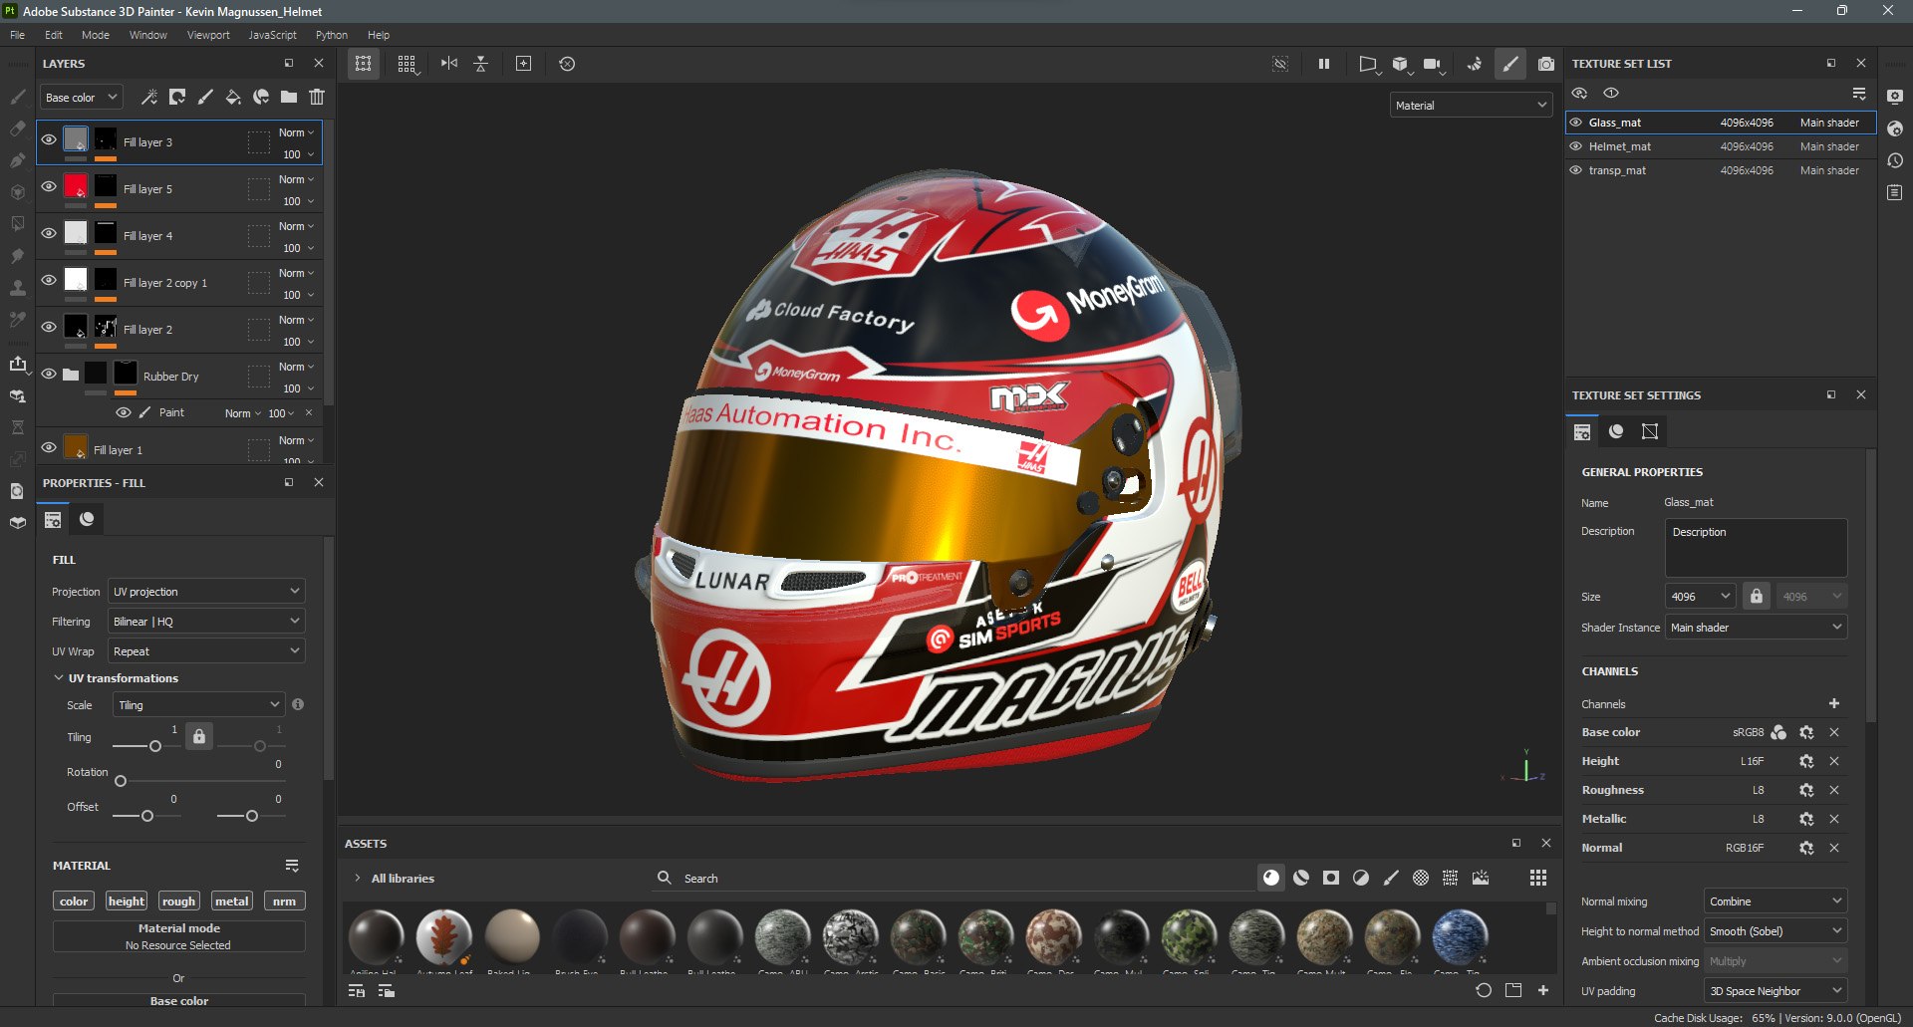Open the Base color channel dropdown
The width and height of the screenshot is (1913, 1027).
[82, 98]
